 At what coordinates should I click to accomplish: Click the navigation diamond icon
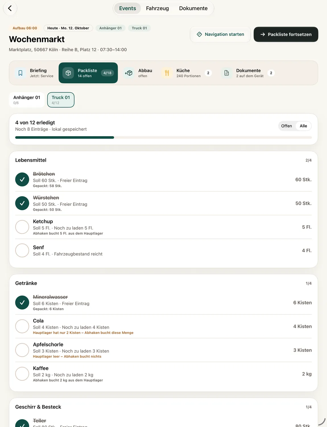pyautogui.click(x=199, y=34)
